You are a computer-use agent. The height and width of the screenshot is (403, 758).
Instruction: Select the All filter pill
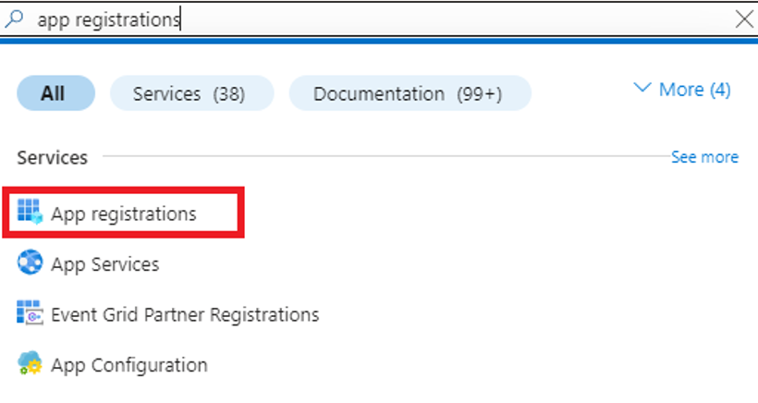[x=55, y=93]
